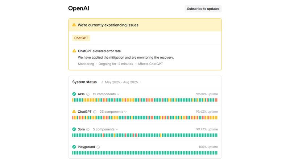Click the warning icon in the issues banner

[74, 25]
